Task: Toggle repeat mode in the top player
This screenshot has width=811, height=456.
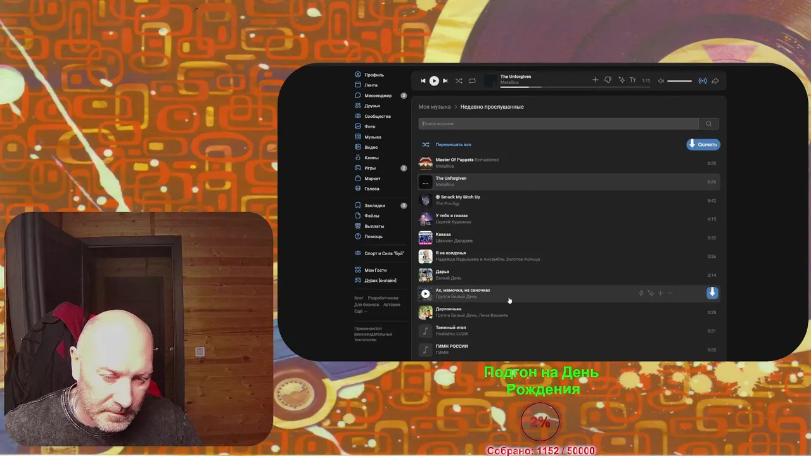Action: (x=472, y=80)
